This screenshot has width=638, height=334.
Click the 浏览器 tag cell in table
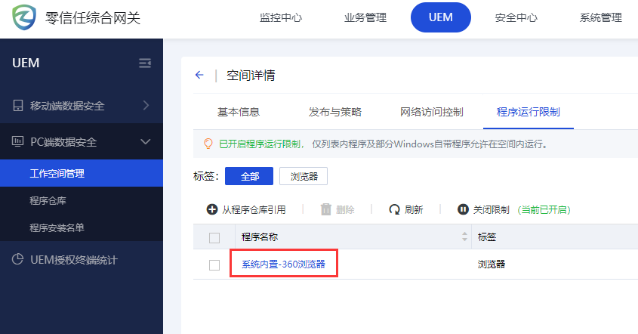(x=491, y=264)
